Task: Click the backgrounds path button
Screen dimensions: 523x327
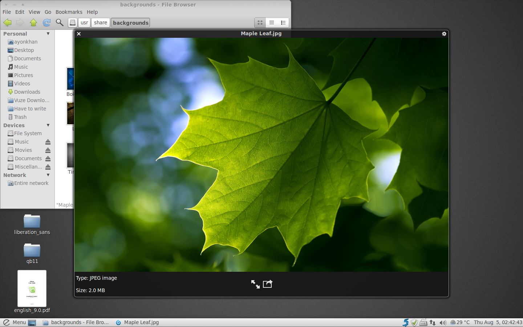Action: pyautogui.click(x=130, y=23)
